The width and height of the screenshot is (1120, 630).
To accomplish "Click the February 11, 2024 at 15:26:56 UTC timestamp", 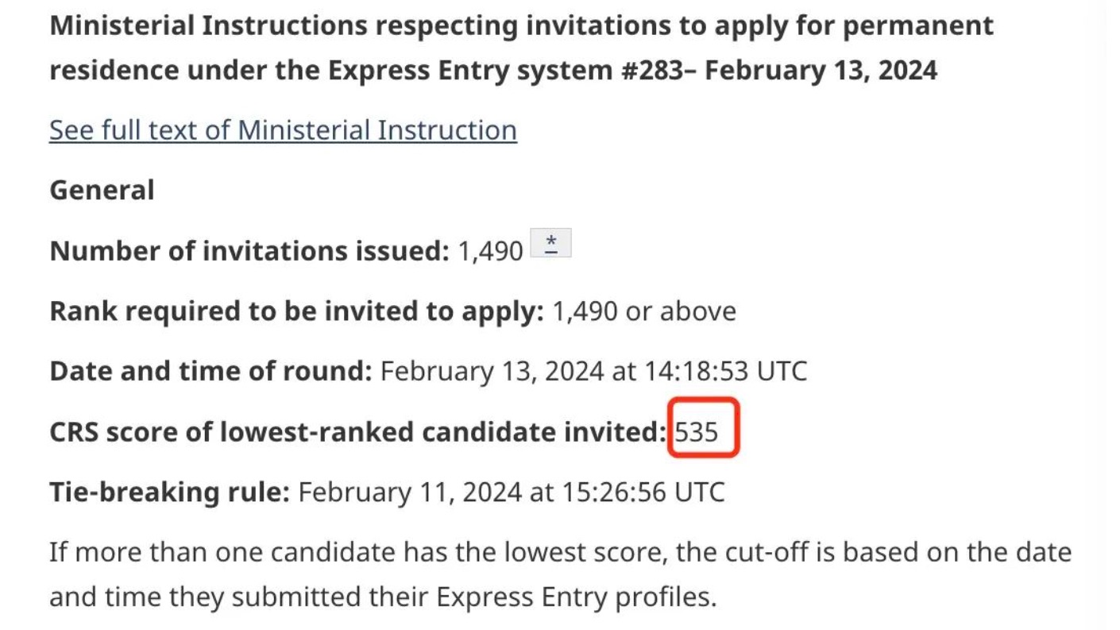I will [511, 493].
